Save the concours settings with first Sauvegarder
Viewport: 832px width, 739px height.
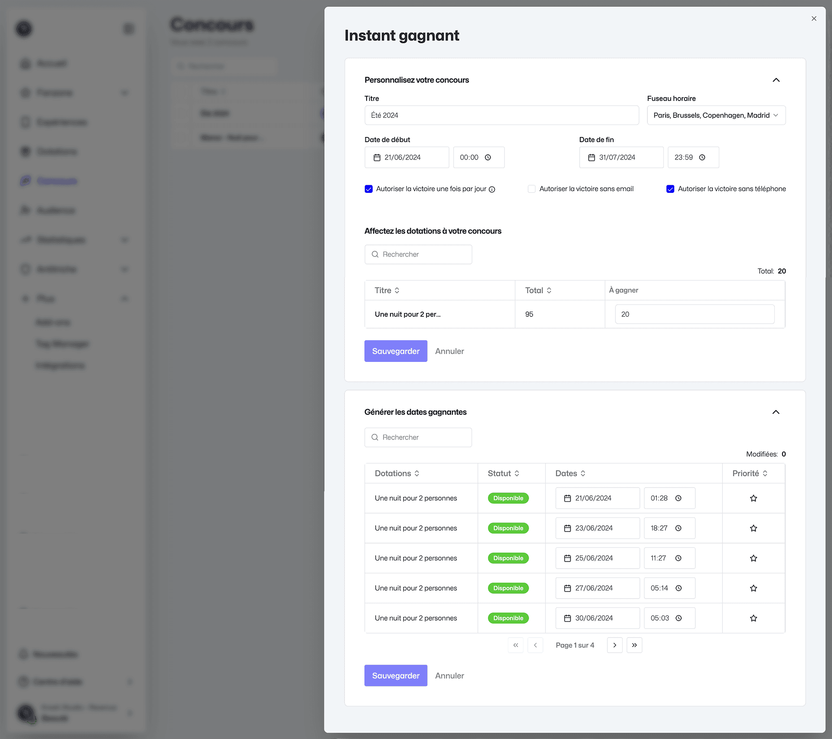(x=396, y=351)
